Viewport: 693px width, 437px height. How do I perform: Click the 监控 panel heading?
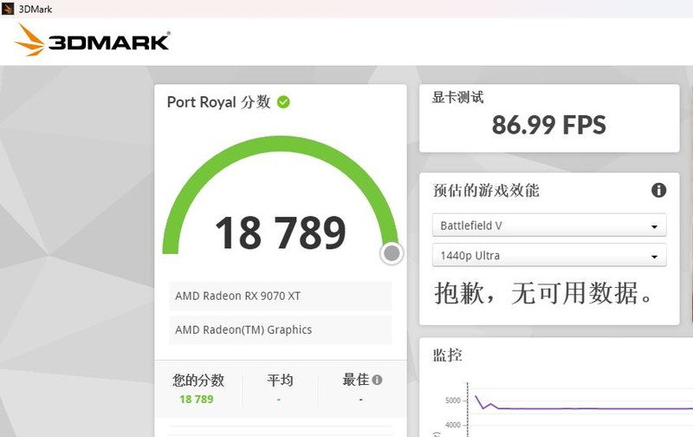(x=447, y=355)
